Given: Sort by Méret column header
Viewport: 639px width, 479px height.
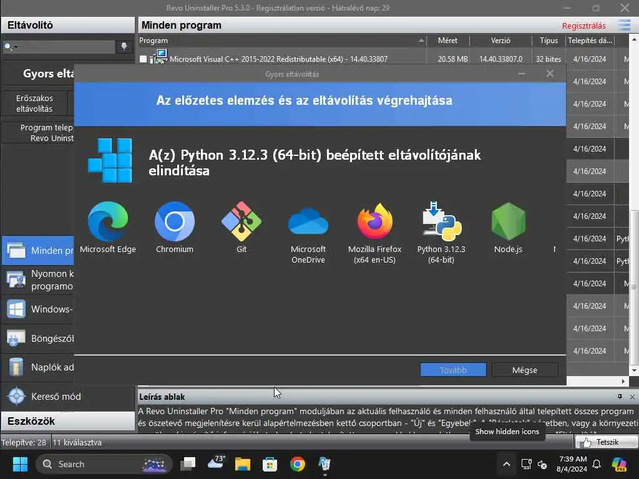Looking at the screenshot, I should [x=448, y=41].
